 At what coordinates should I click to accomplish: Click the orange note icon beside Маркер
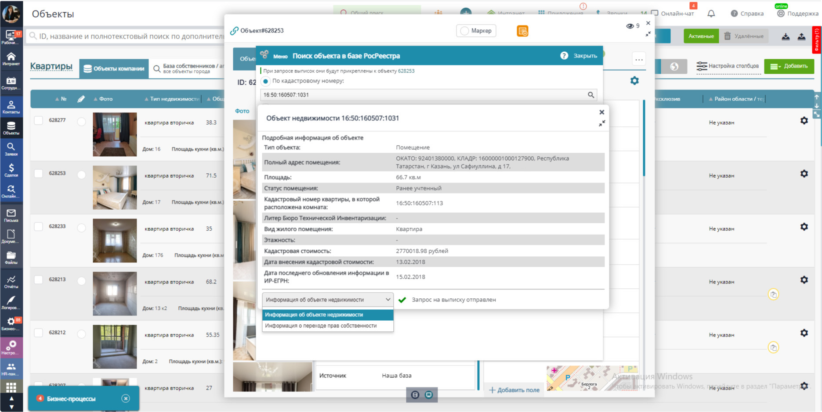pos(522,31)
